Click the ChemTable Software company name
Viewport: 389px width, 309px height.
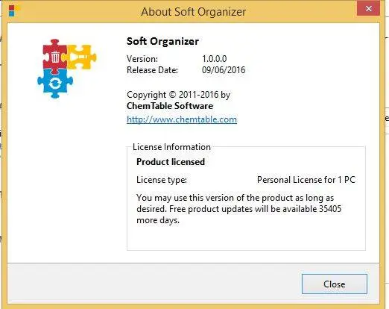170,106
